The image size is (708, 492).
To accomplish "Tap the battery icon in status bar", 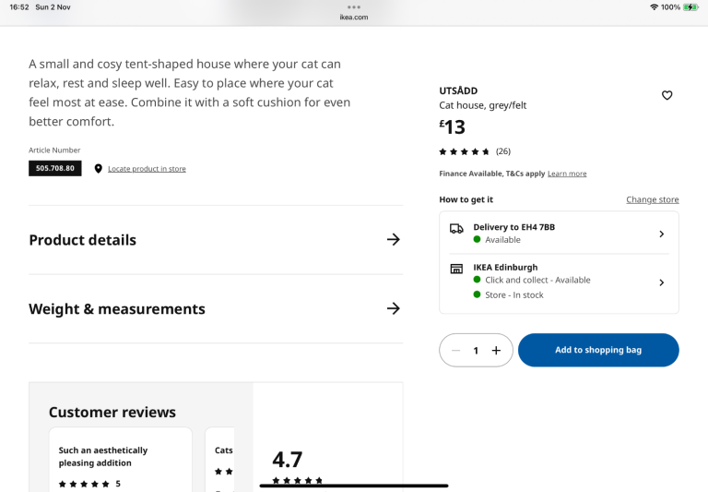I will pyautogui.click(x=690, y=7).
